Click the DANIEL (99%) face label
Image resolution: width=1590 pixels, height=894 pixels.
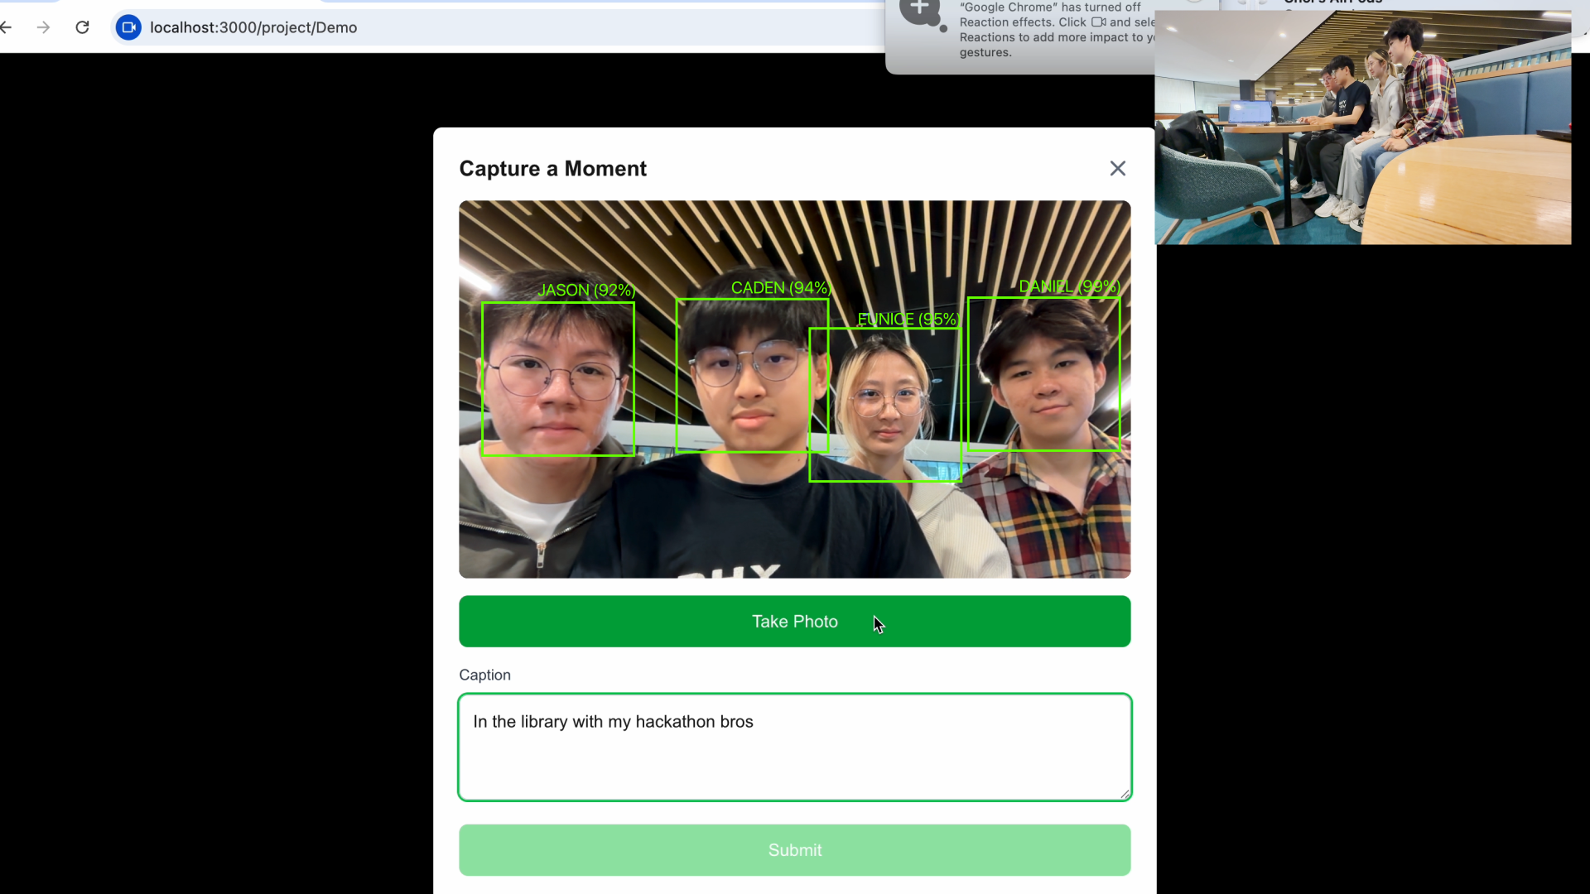pos(1068,286)
